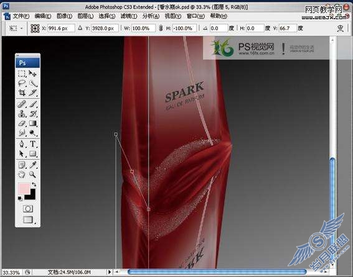
Task: Select the Hand tool
Action: point(22,175)
